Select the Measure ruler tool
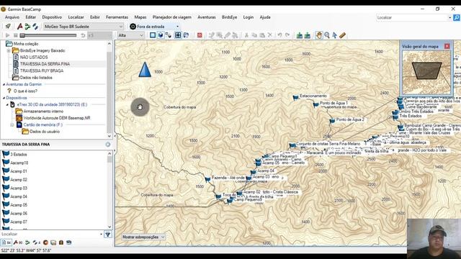The width and height of the screenshot is (461, 259). click(342, 35)
